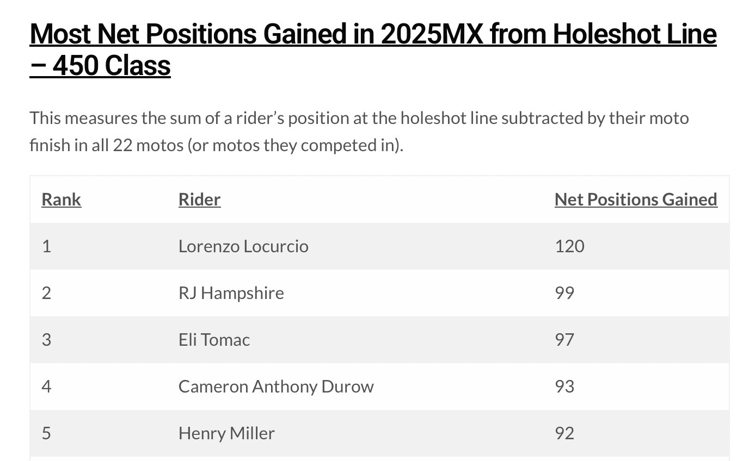Click the 93 net positions value
The height and width of the screenshot is (461, 749).
tap(564, 387)
